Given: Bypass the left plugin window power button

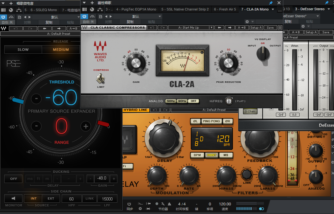Looking at the screenshot, I should click(3, 17).
